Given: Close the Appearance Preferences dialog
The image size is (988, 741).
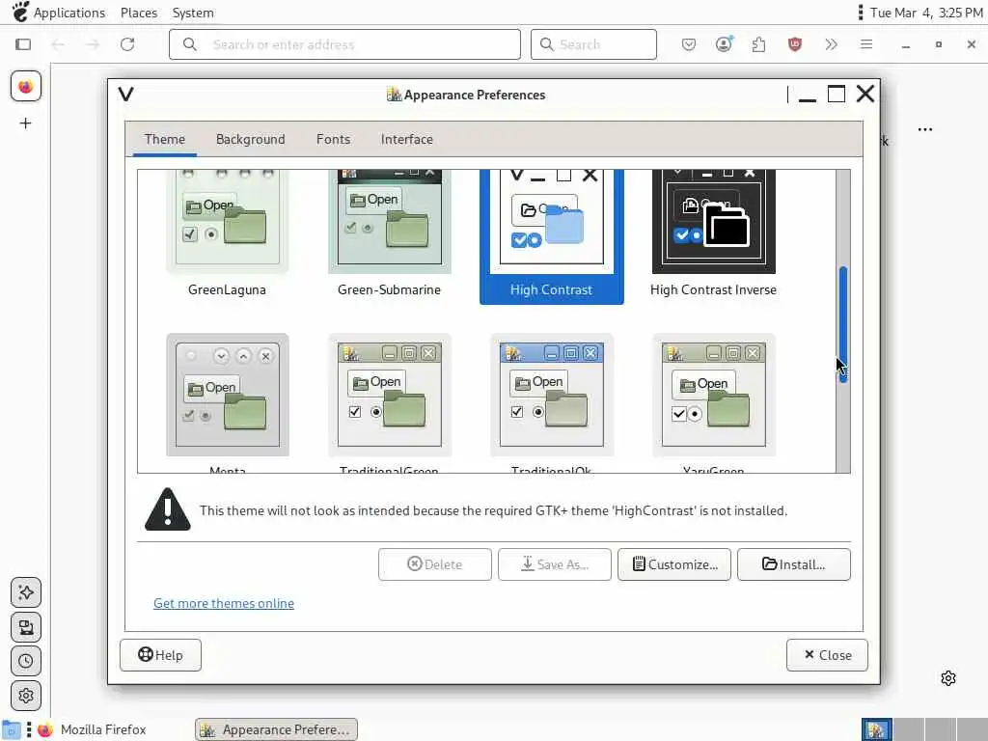Looking at the screenshot, I should (827, 655).
